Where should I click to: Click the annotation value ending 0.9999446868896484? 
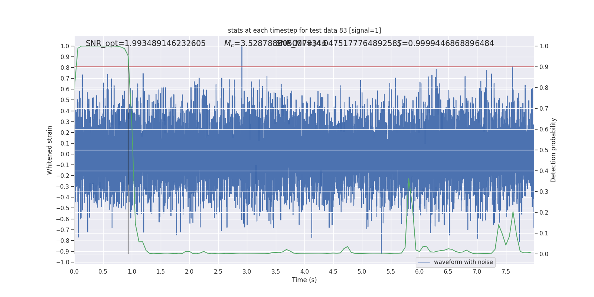point(446,43)
